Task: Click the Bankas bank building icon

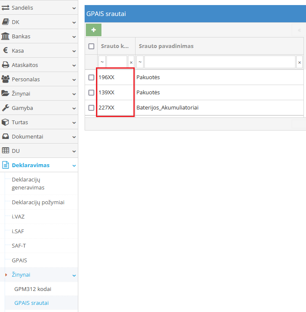Action: tap(5, 36)
